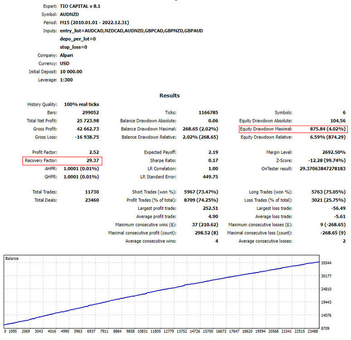Select balance drawdown absolute 0.06

click(x=213, y=121)
